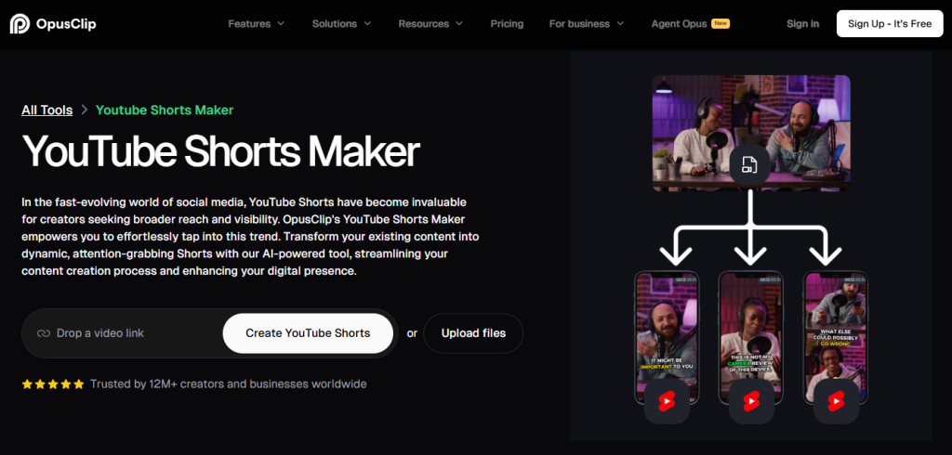The width and height of the screenshot is (952, 455).
Task: Follow the All Tools breadcrumb link
Action: (x=46, y=110)
